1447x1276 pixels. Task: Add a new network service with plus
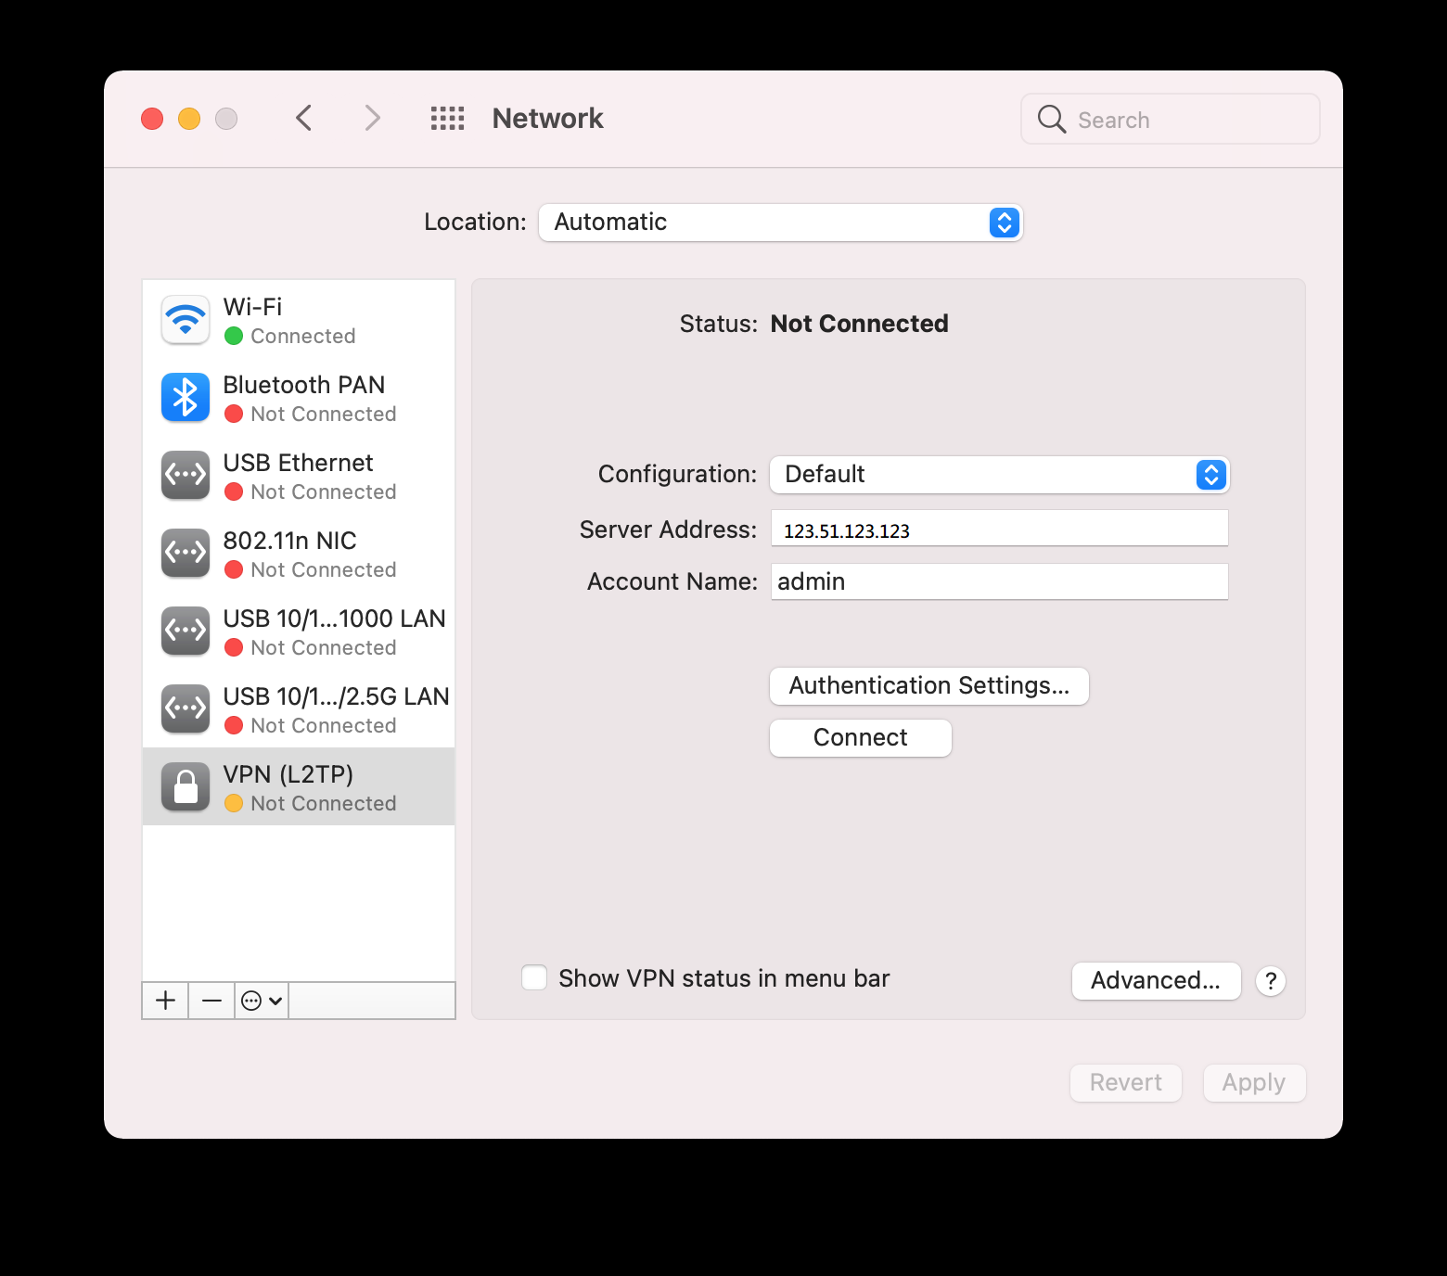coord(165,1001)
